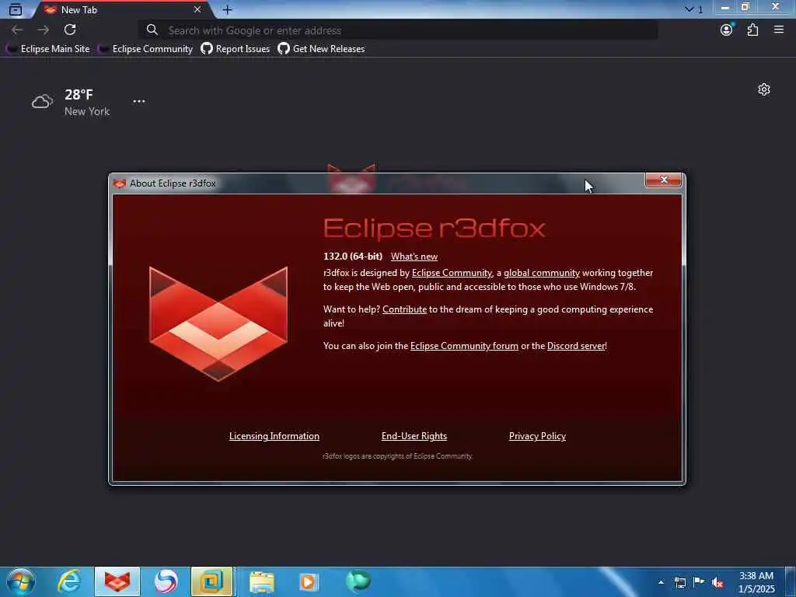This screenshot has width=796, height=597.
Task: Reload the current page
Action: tap(70, 30)
